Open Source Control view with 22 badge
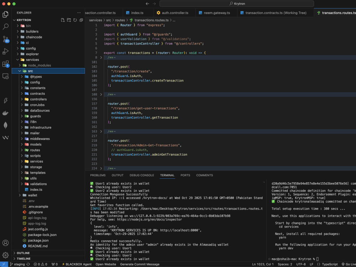The image size is (356, 267). coord(5,39)
